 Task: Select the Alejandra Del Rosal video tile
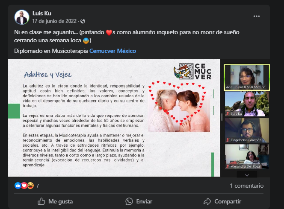247,157
